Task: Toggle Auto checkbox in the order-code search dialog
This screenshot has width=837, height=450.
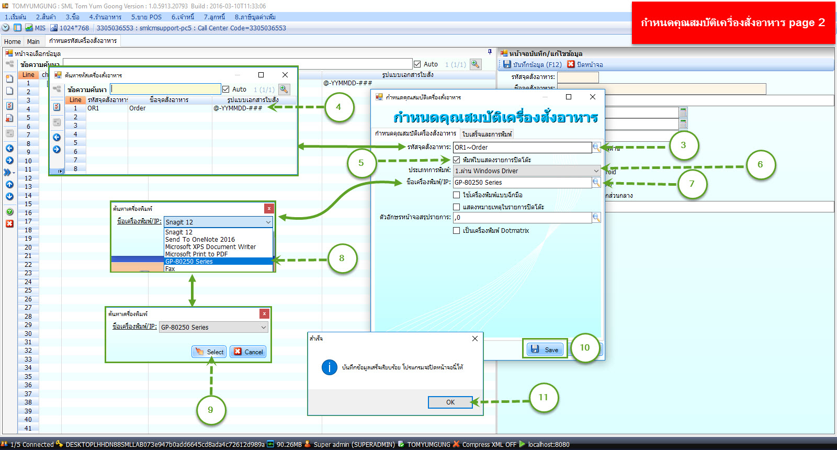Action: pos(226,89)
